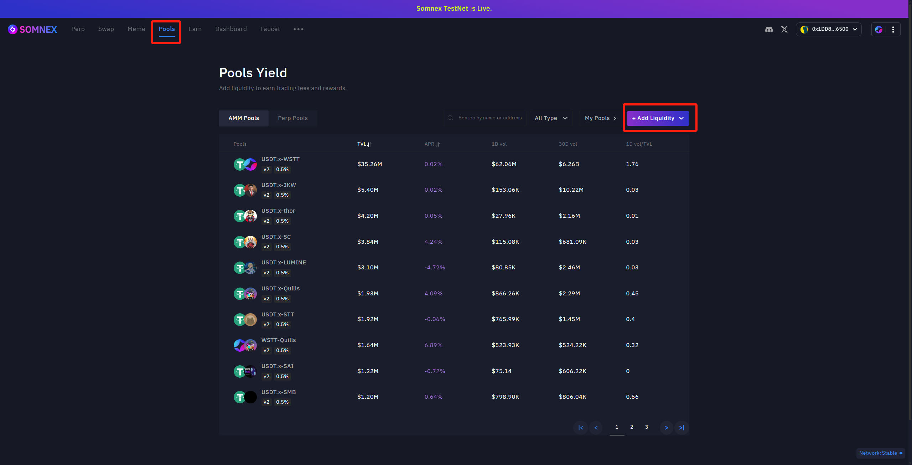Click the USDT.x-WSTT pool name
This screenshot has height=465, width=912.
tap(280, 159)
